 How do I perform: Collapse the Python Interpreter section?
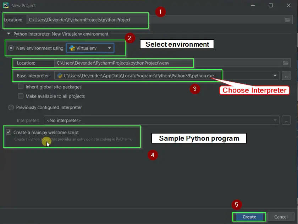pos(9,34)
